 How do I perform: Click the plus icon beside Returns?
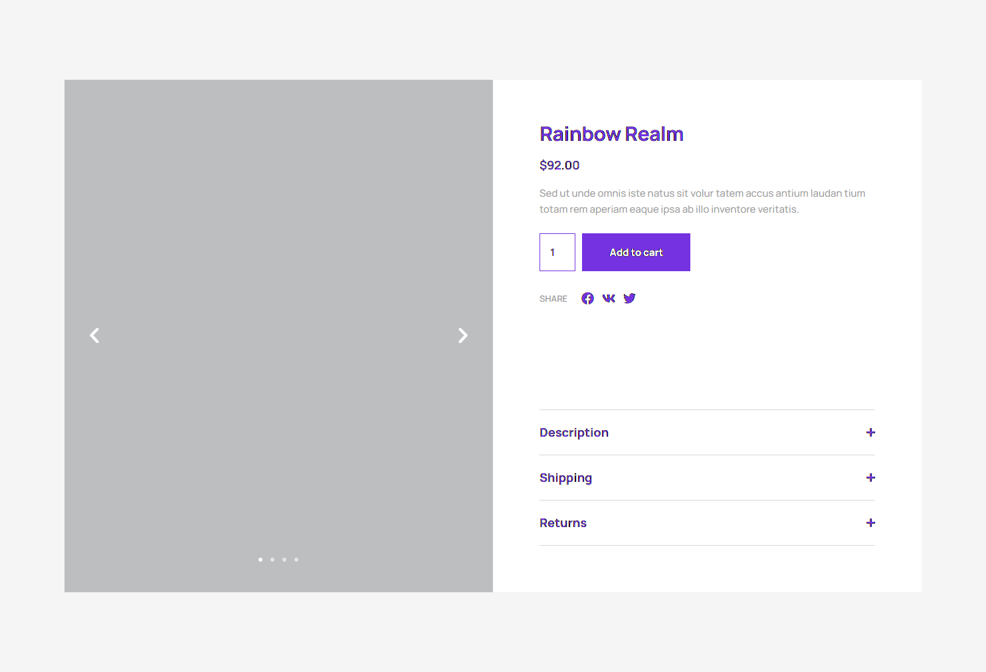(x=870, y=523)
